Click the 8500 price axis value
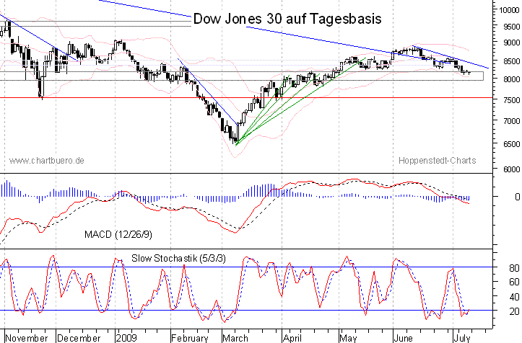The image size is (522, 343). [x=512, y=61]
